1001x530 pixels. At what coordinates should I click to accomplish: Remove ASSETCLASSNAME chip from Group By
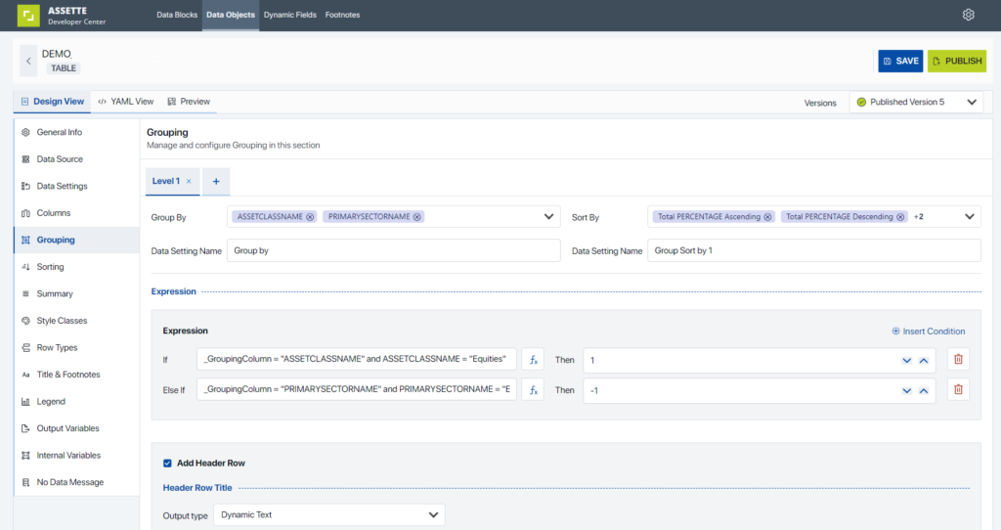[310, 217]
